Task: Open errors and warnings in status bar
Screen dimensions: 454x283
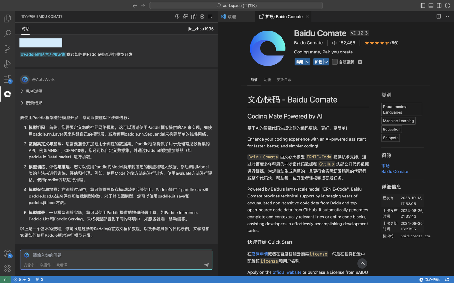Action: (22, 280)
